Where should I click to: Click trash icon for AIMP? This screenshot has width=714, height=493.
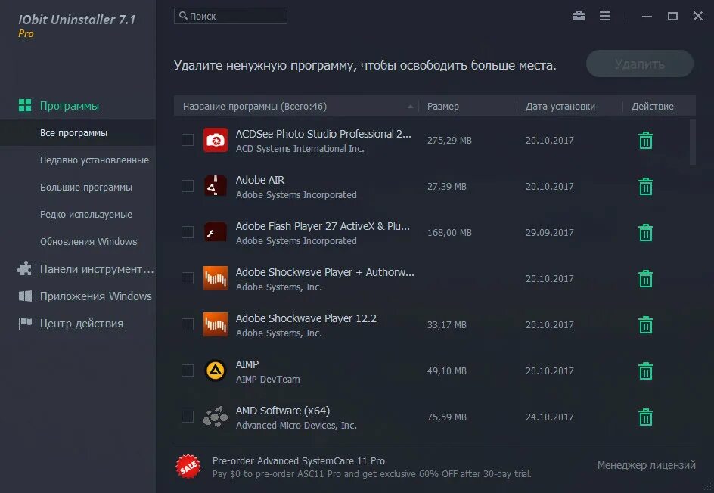(646, 371)
